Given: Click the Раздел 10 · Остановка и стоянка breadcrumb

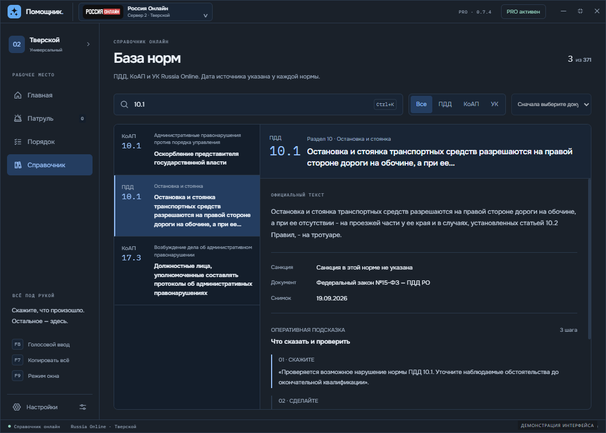Looking at the screenshot, I should pyautogui.click(x=348, y=139).
